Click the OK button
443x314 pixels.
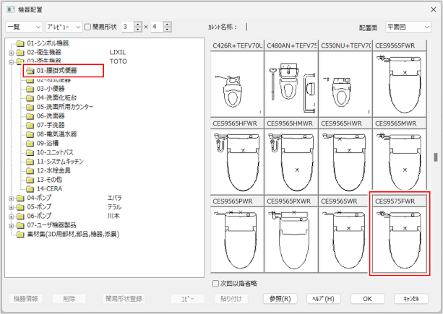[367, 298]
